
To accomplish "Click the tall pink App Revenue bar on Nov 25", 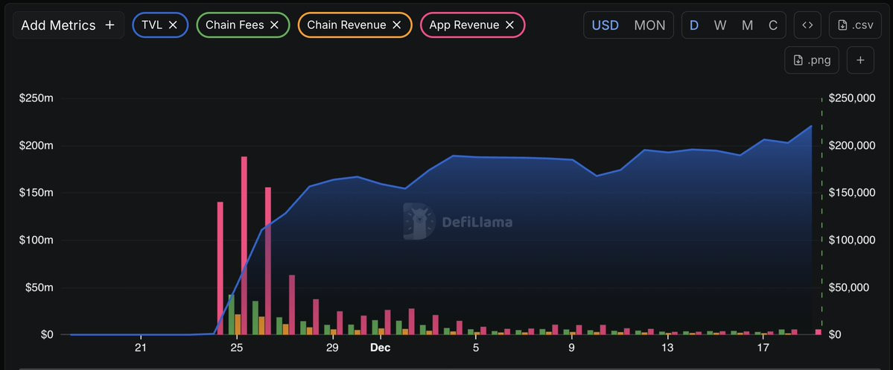I will (244, 245).
